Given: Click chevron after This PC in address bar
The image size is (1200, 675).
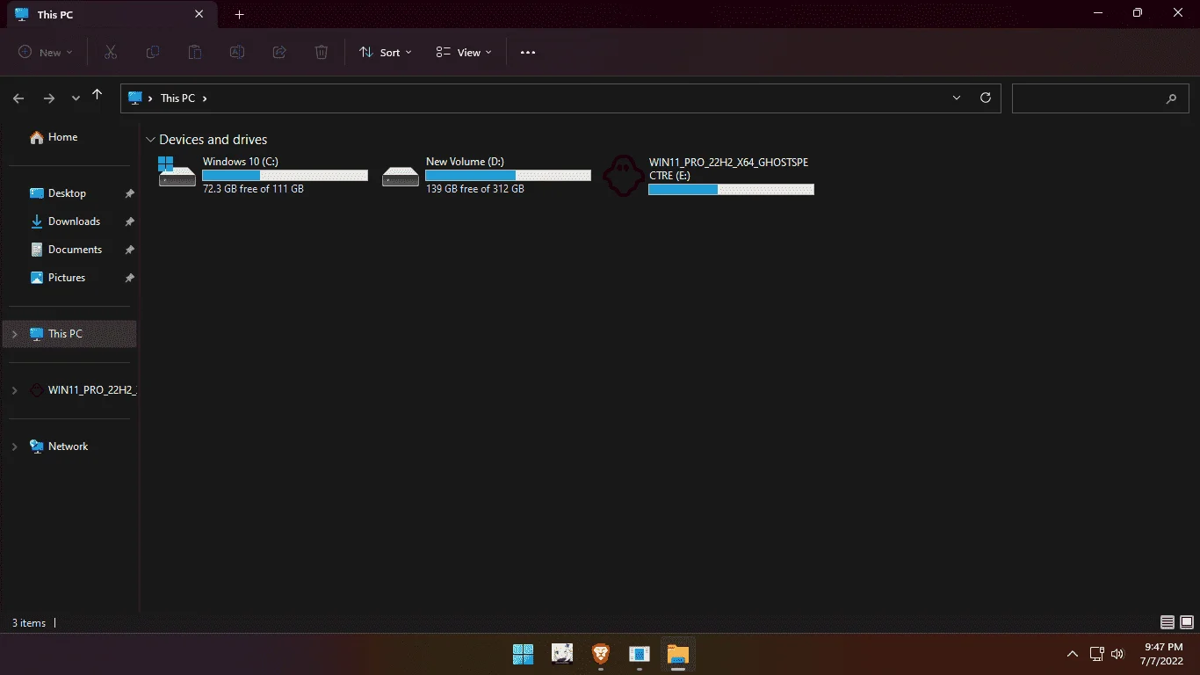Looking at the screenshot, I should [205, 98].
